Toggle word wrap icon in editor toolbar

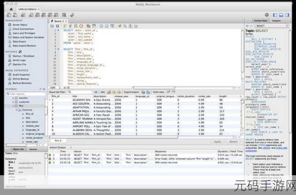[136, 26]
